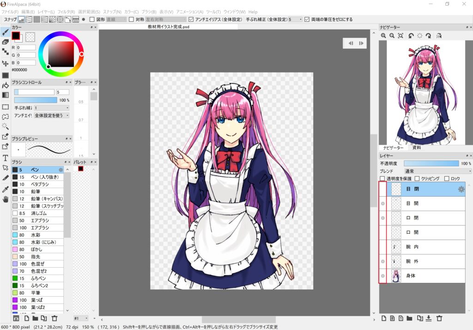Choose the Text tool

pyautogui.click(x=6, y=158)
